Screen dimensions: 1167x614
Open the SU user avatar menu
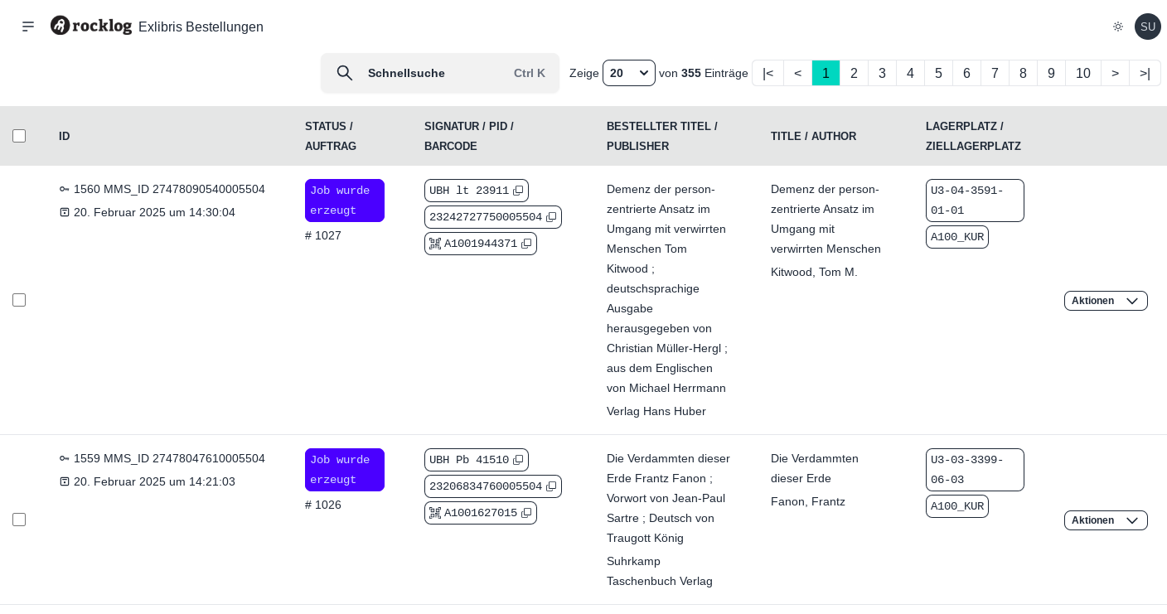pyautogui.click(x=1147, y=27)
